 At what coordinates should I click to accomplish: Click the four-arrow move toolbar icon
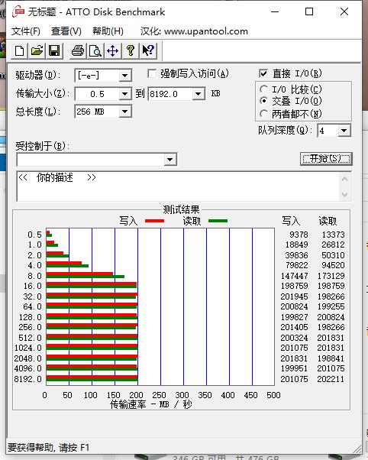click(x=113, y=50)
